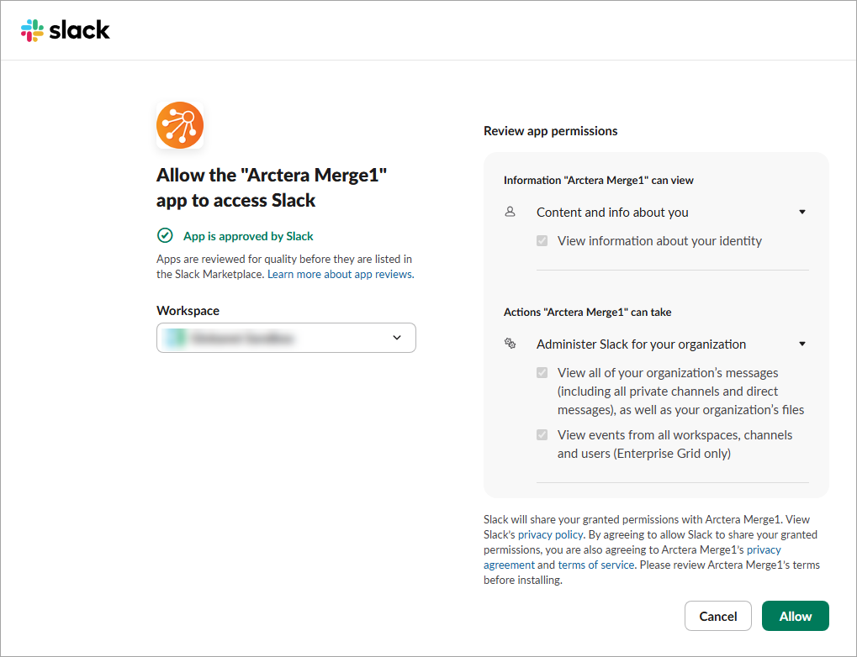
Task: Click the chevron arrow in the Workspace selector
Action: [397, 338]
